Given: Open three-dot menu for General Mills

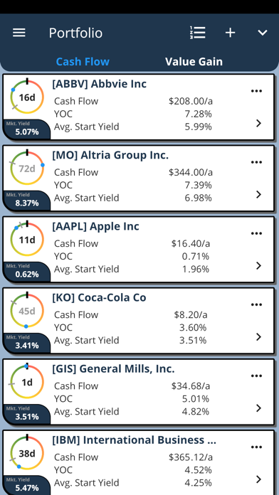Looking at the screenshot, I should pyautogui.click(x=256, y=376).
